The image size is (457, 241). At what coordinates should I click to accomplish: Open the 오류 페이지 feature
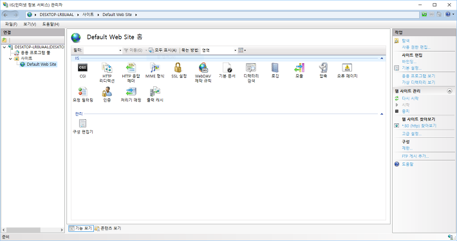(x=347, y=70)
